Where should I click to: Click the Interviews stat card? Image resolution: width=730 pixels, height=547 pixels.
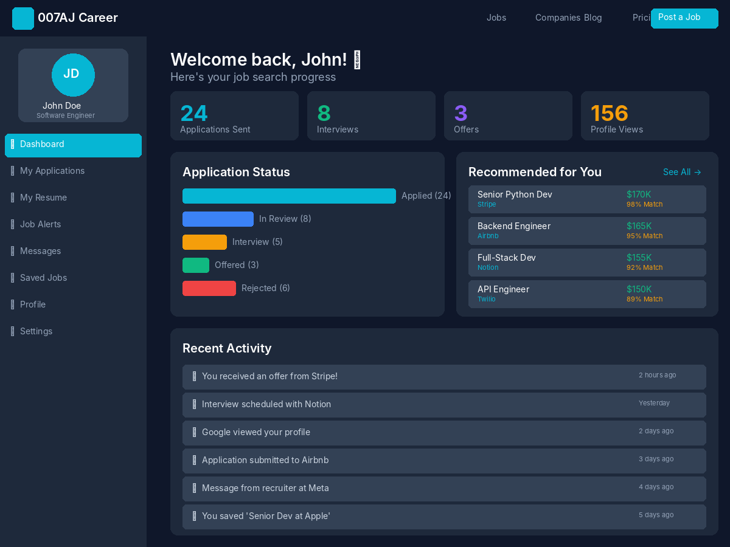point(371,115)
